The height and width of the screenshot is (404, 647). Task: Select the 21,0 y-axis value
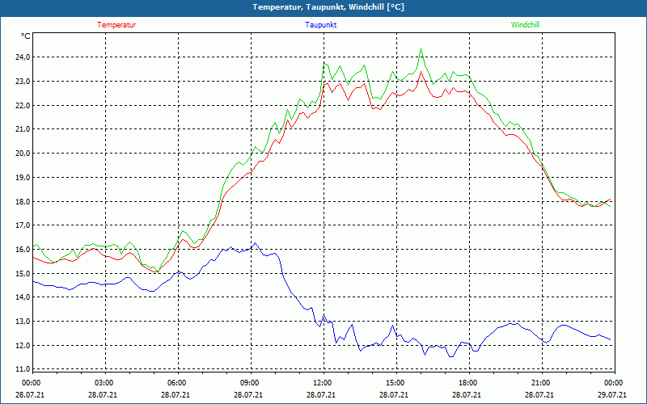(23, 129)
